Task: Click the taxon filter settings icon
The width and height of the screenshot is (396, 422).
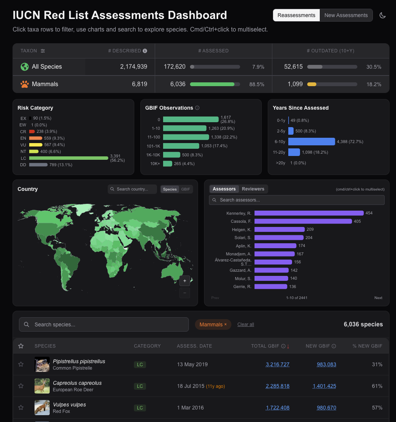Action: click(x=43, y=51)
